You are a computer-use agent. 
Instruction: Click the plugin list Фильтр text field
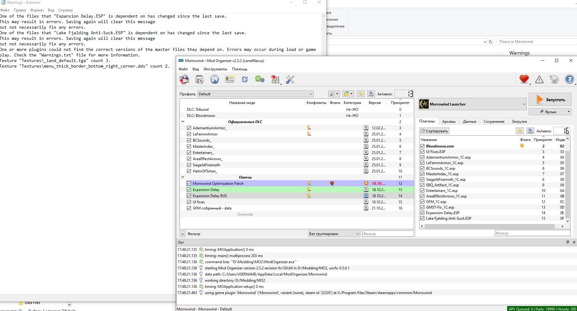[x=532, y=233]
